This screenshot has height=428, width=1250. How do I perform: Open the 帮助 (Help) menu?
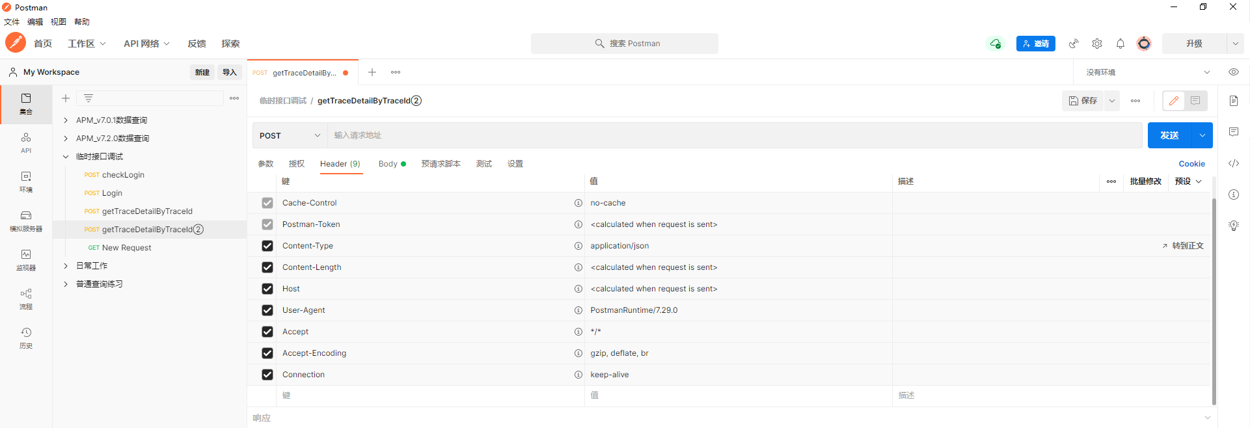coord(82,22)
